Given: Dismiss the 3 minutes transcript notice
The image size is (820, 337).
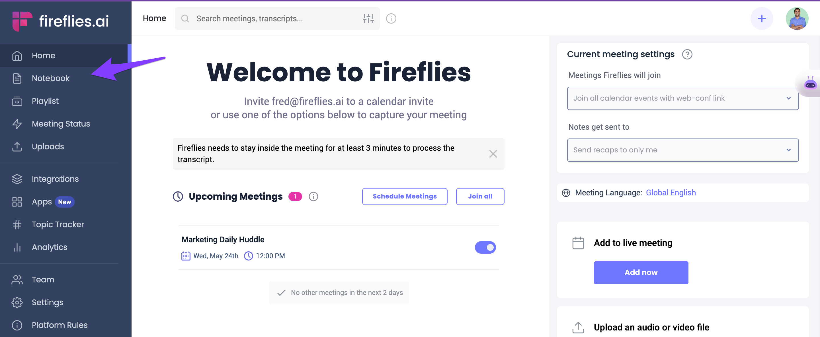Looking at the screenshot, I should tap(493, 154).
